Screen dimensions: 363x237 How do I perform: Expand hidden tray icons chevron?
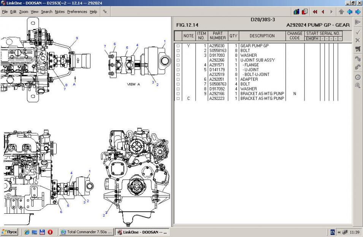point(339,232)
